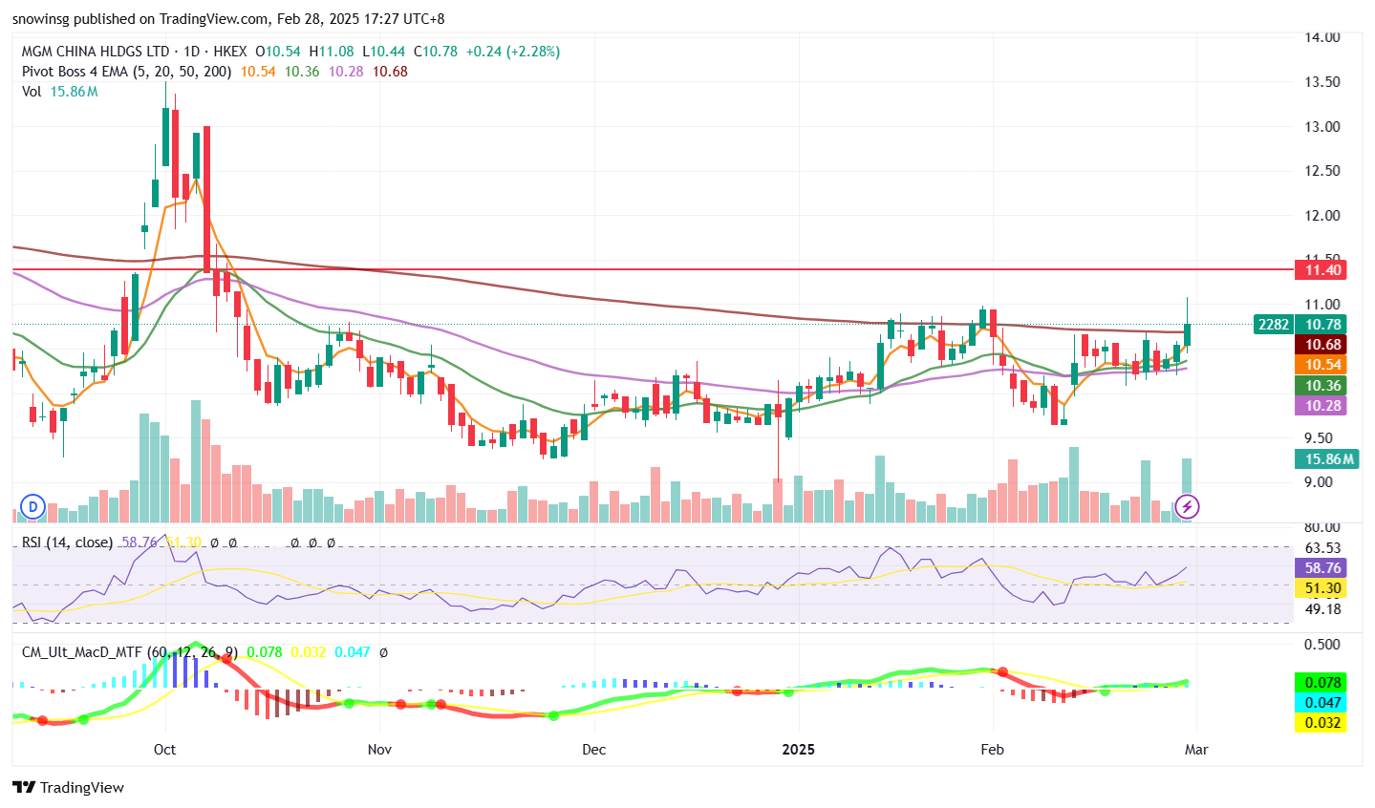Click the 13.00 price axis tick
The image size is (1375, 808).
(x=1322, y=126)
